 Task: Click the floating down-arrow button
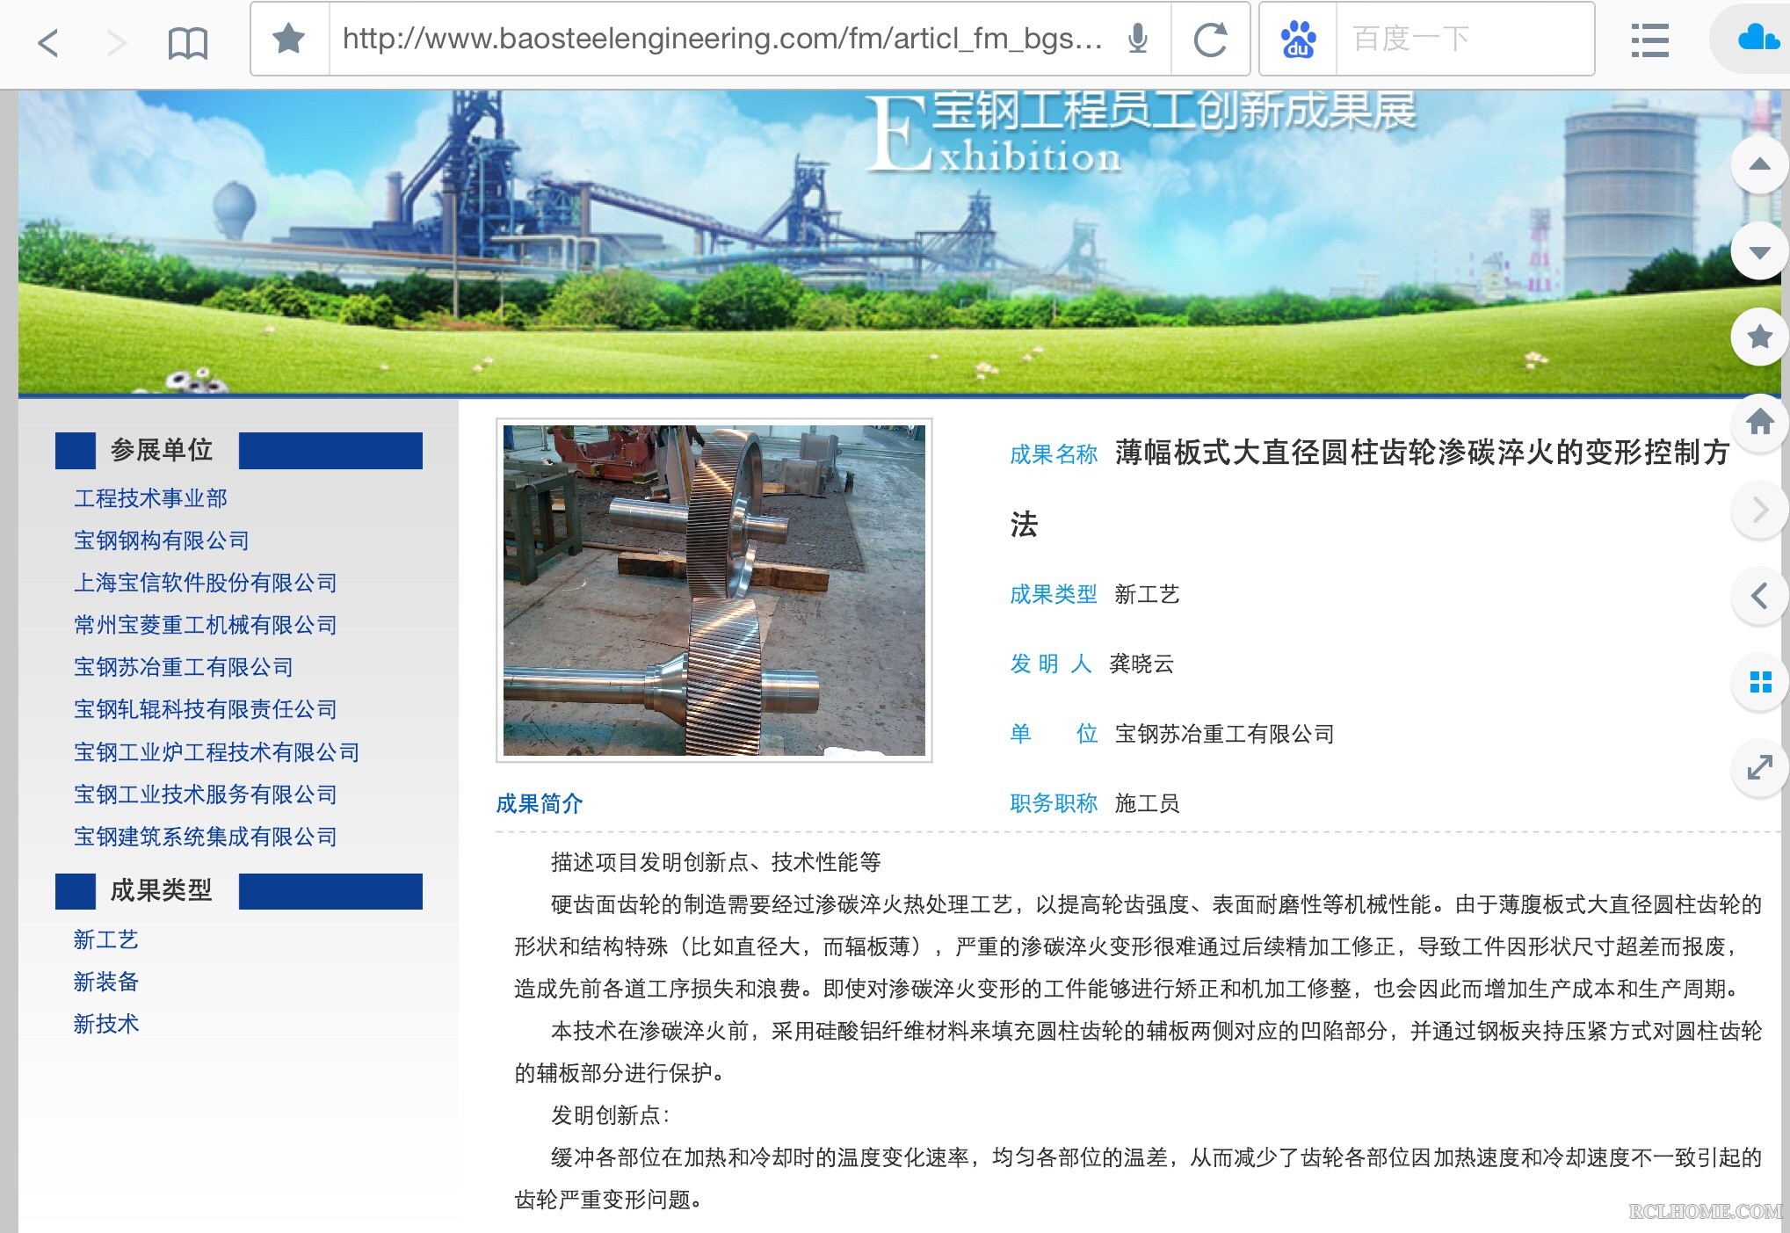tap(1758, 251)
